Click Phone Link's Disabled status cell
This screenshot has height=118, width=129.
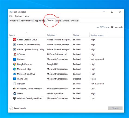click(77, 79)
